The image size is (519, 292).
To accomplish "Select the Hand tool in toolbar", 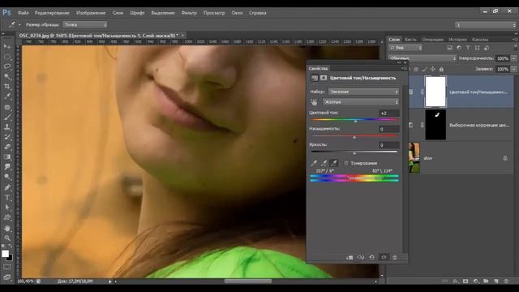I will (x=7, y=228).
